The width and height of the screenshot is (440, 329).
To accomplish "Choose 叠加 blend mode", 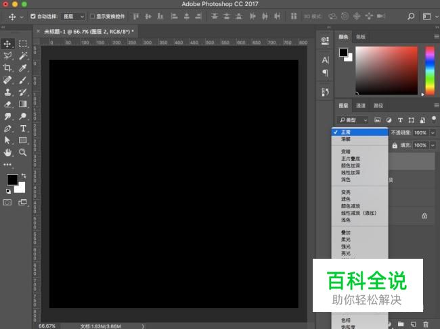I will 359,232.
